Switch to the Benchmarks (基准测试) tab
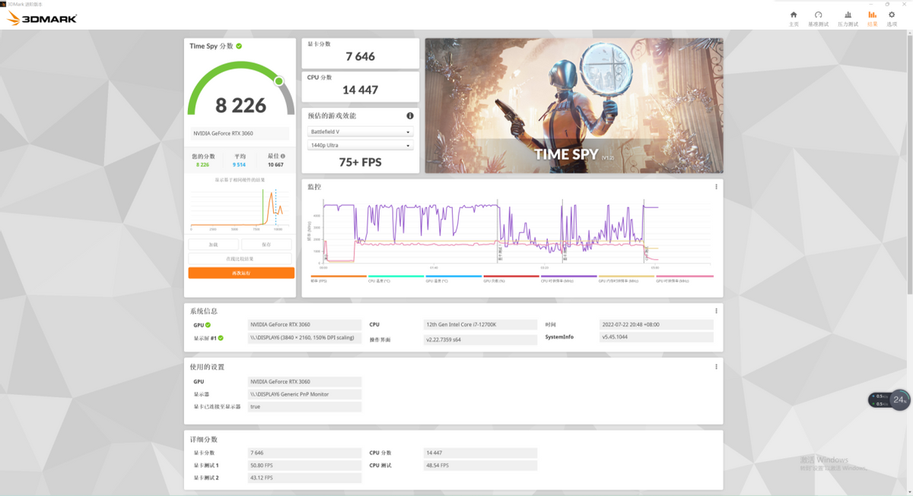Screen dimensions: 913x496 click(818, 18)
